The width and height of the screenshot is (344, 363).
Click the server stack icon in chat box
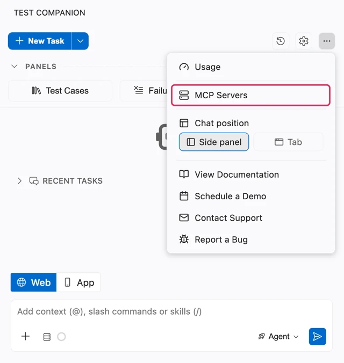point(47,337)
